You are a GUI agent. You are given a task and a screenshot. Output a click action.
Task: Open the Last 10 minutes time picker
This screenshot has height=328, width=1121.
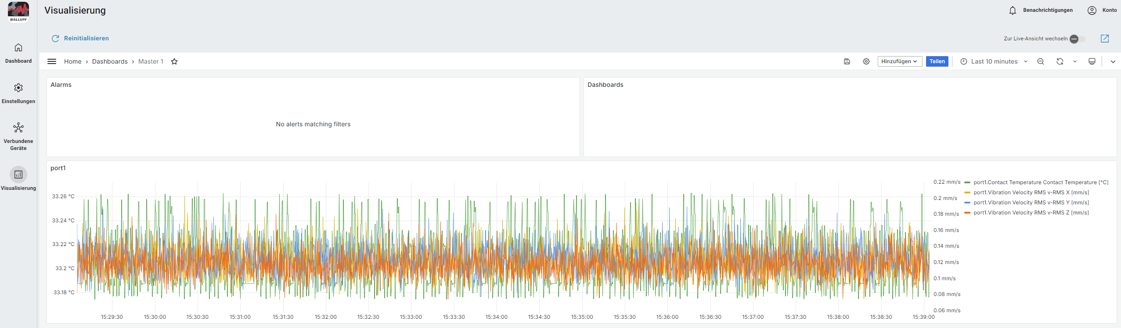pos(994,61)
